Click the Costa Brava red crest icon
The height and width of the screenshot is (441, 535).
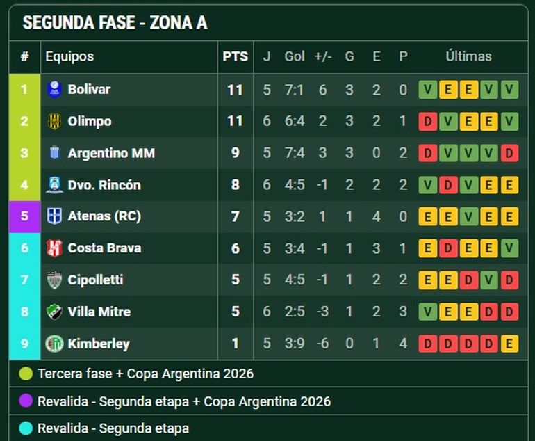54,248
